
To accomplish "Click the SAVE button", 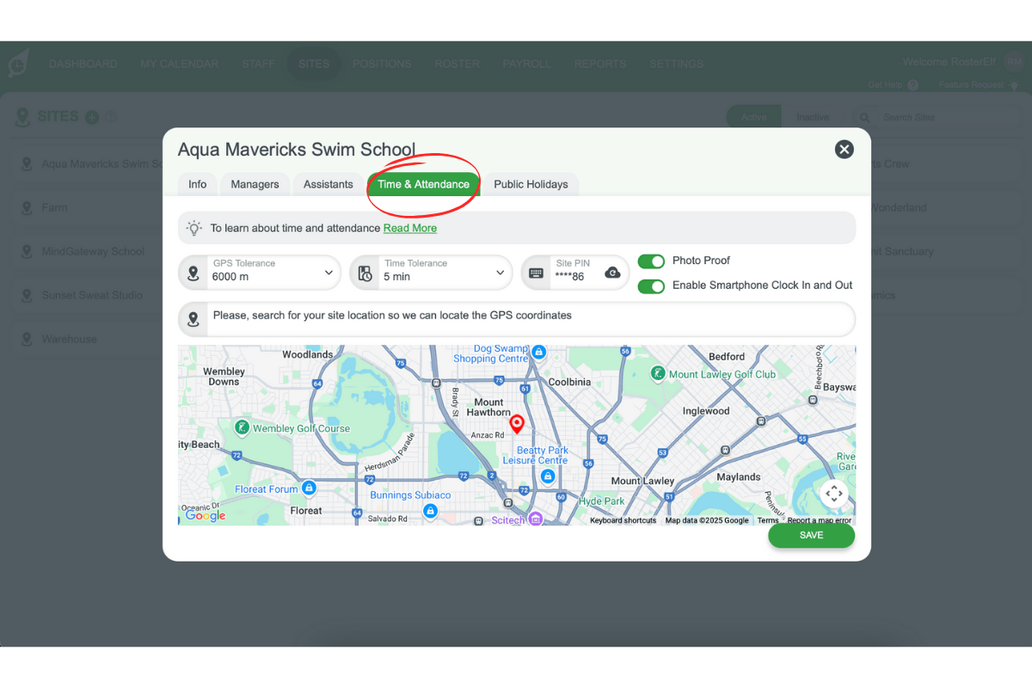I will (810, 535).
